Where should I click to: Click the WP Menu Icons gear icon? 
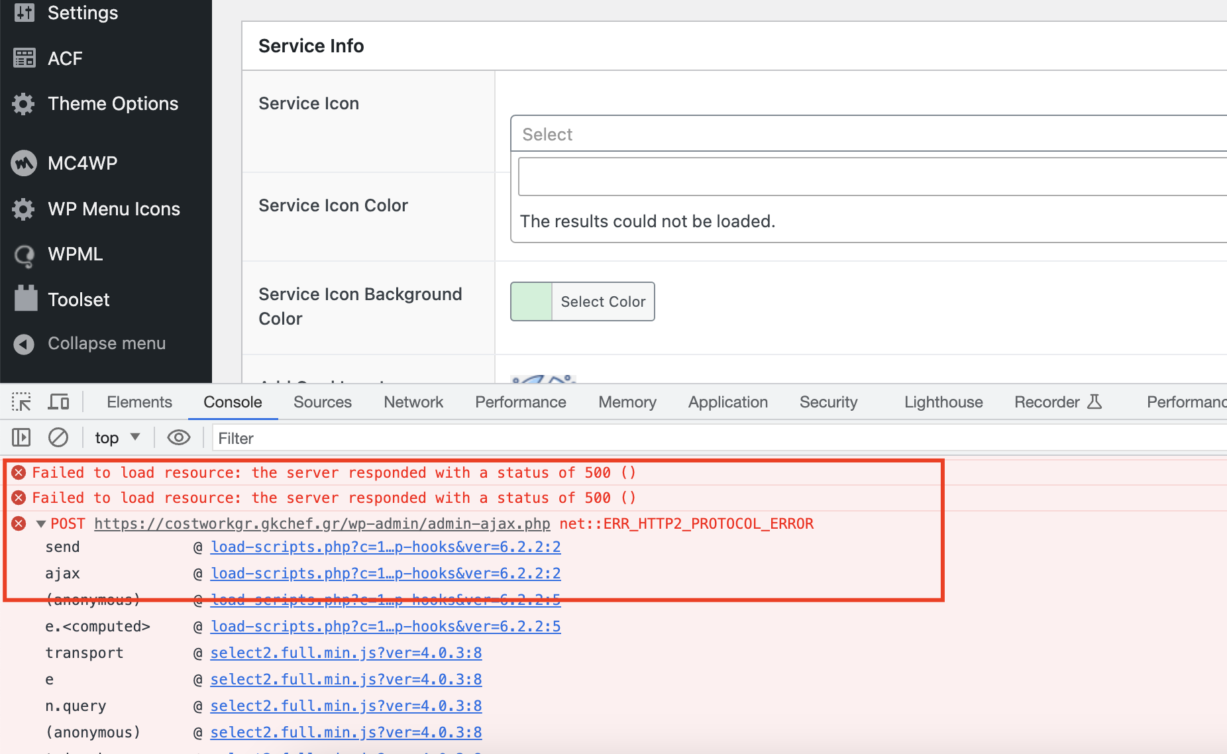(x=24, y=209)
